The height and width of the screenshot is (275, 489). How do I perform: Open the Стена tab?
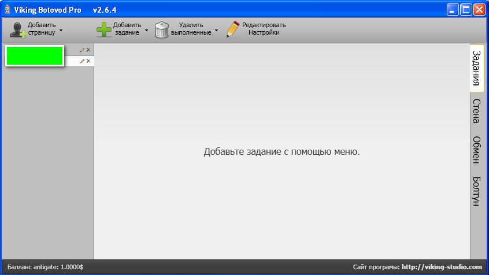point(477,111)
